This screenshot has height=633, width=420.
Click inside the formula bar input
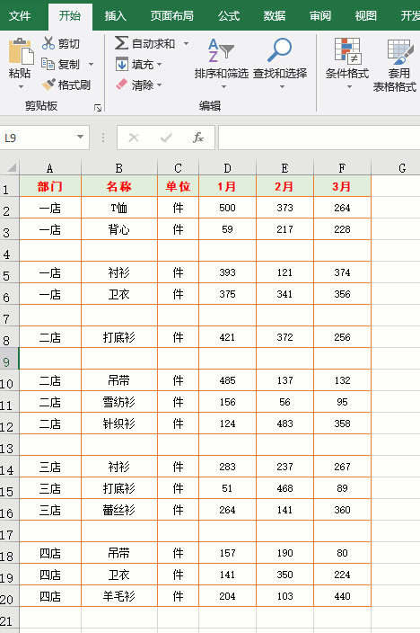pyautogui.click(x=319, y=138)
